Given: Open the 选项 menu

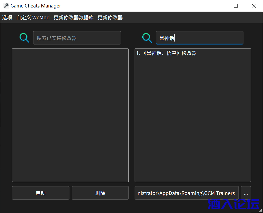Looking at the screenshot, I should (x=7, y=18).
